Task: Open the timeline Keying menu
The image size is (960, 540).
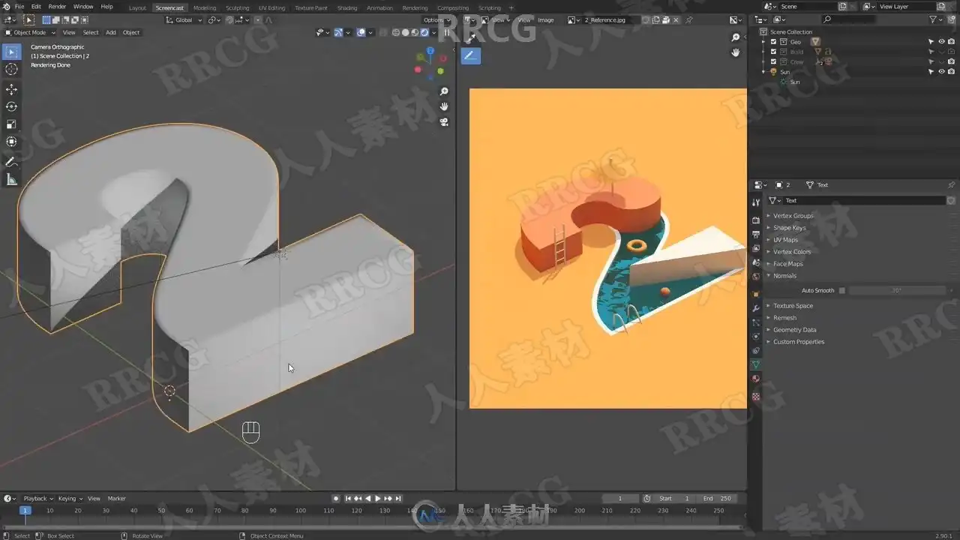Action: [70, 499]
